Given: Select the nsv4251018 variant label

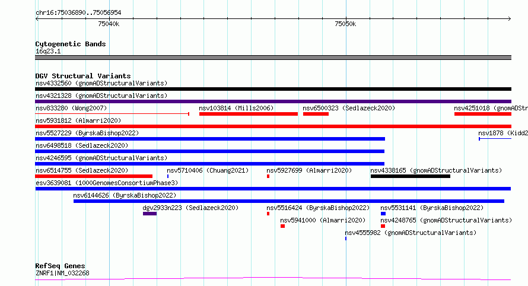Looking at the screenshot, I should tap(491, 108).
